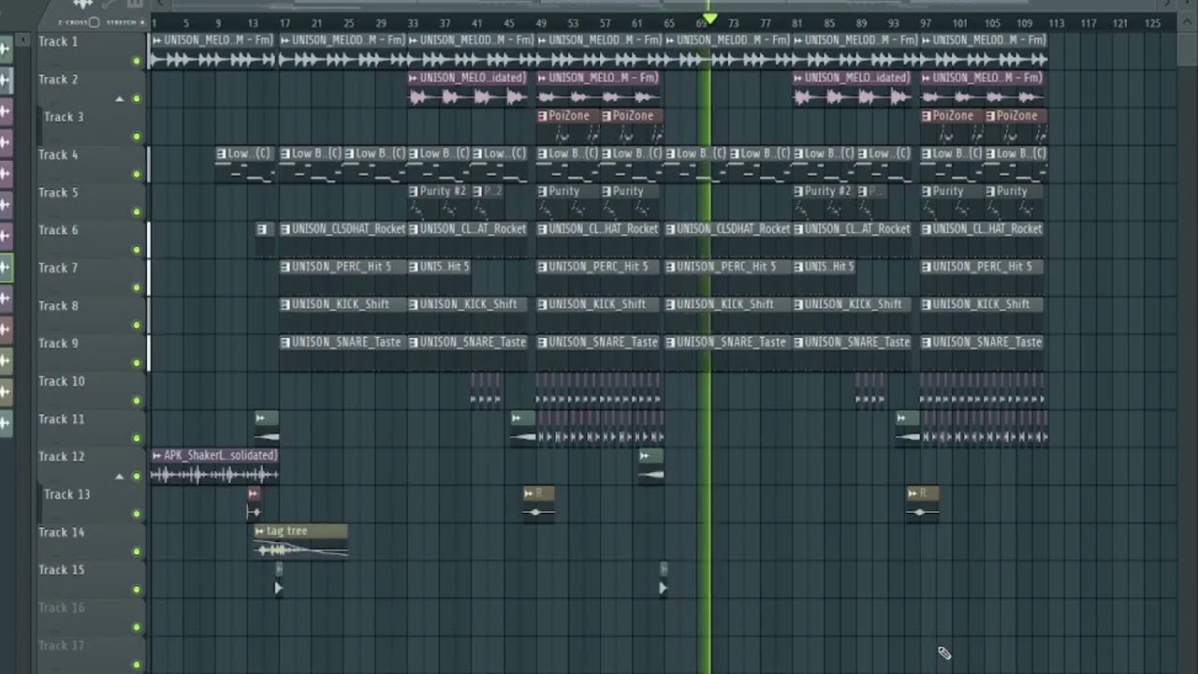
Task: Toggle the Track 10 mute switch
Action: coord(137,401)
